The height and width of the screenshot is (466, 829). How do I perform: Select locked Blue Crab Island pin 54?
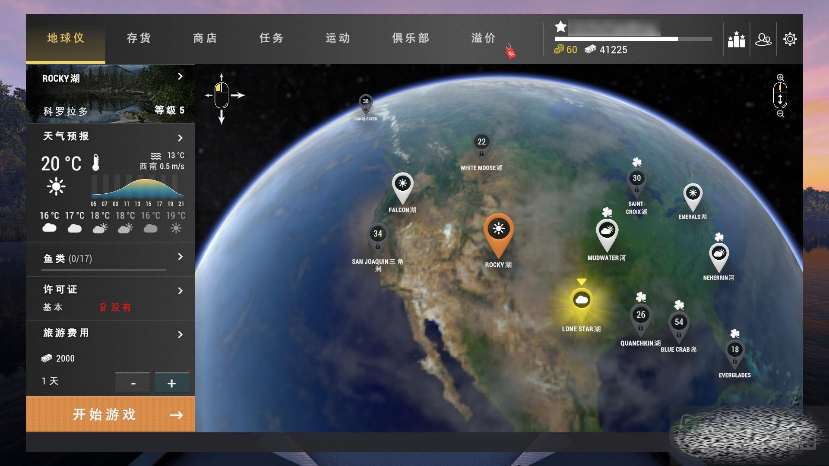click(679, 327)
